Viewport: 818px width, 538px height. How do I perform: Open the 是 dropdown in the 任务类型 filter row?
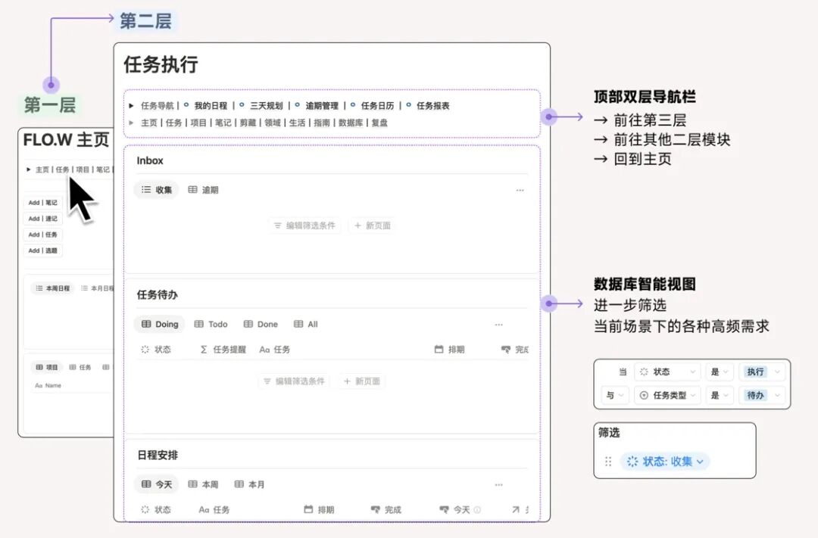(x=720, y=395)
